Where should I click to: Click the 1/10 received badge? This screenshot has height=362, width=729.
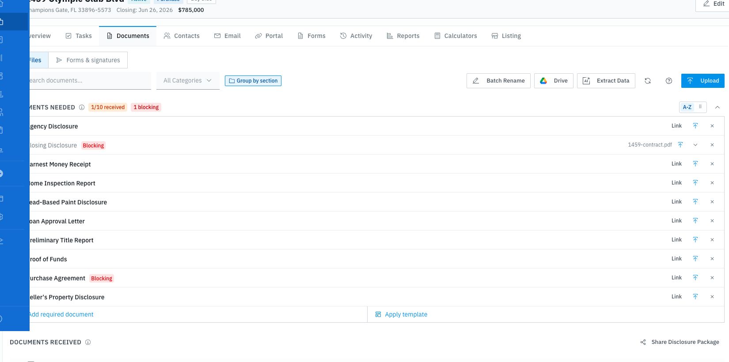click(x=108, y=107)
